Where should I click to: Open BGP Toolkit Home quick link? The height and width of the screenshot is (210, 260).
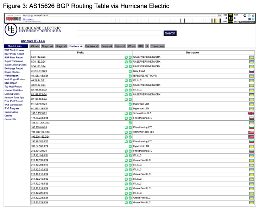(14, 50)
